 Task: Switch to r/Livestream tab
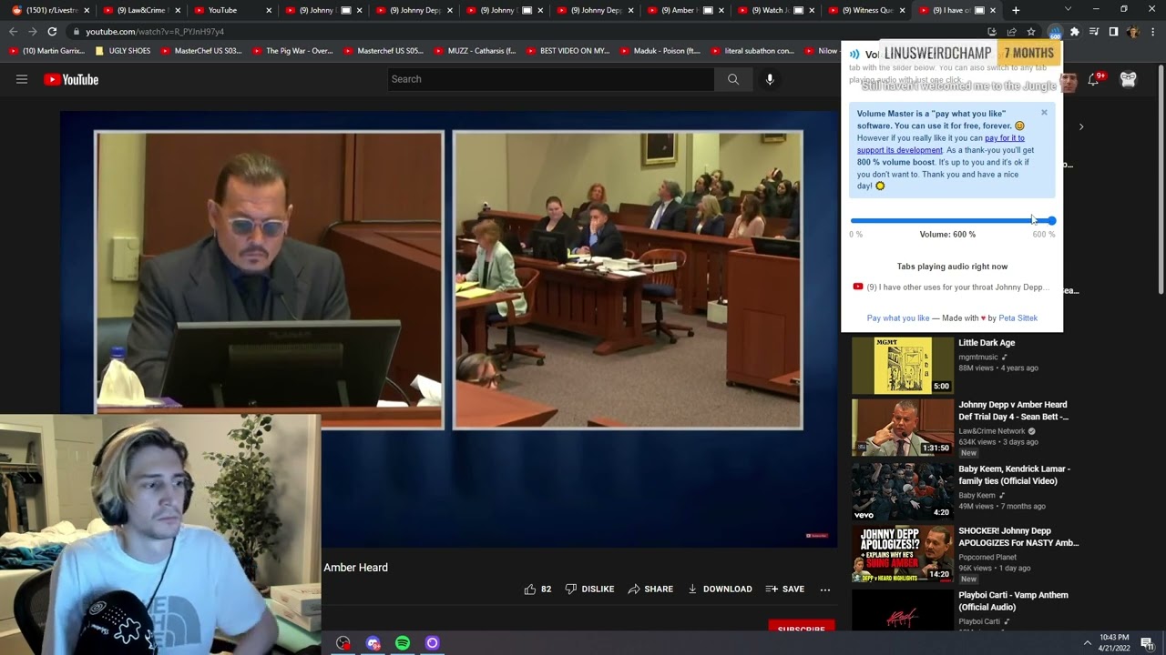[x=52, y=10]
